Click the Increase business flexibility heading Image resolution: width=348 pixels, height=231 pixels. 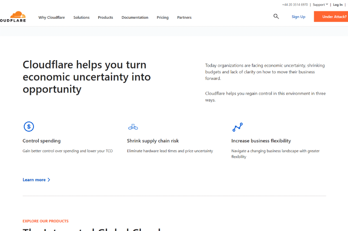[261, 141]
